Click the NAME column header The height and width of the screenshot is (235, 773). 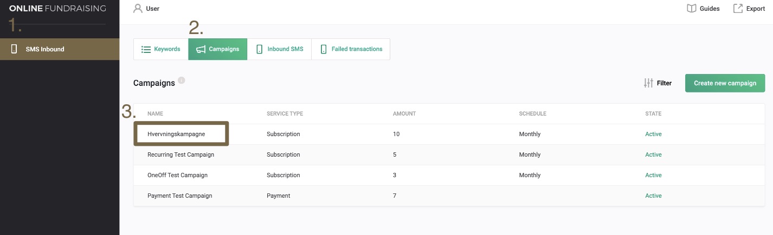[x=155, y=114]
